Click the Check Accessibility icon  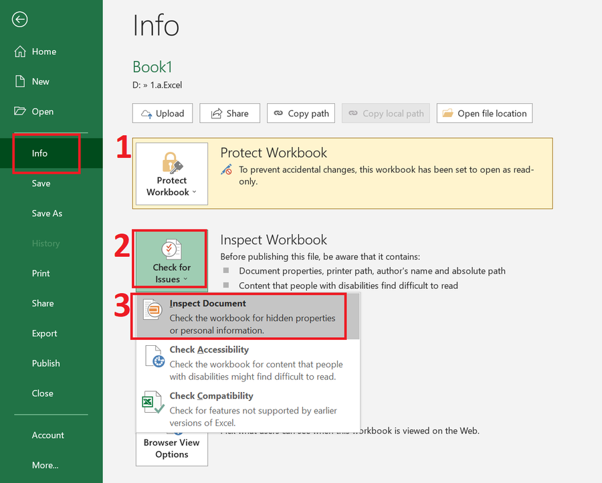[155, 357]
